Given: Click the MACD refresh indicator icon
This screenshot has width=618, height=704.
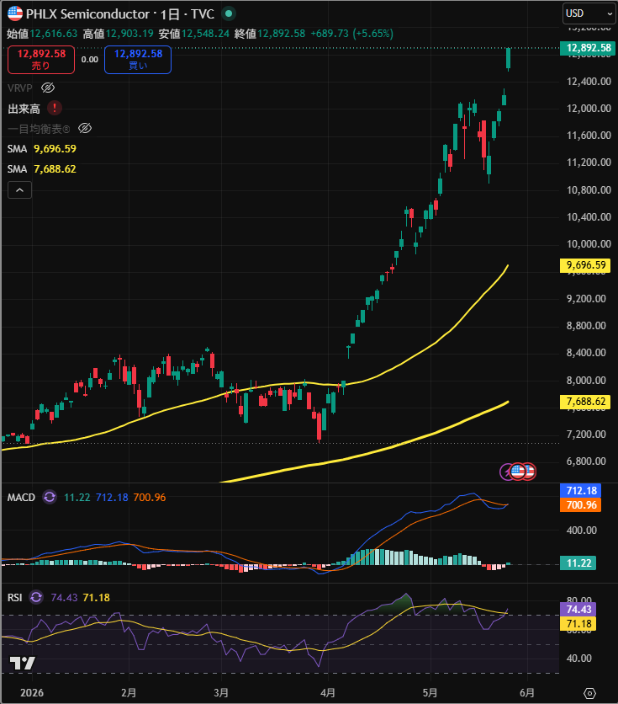Looking at the screenshot, I should [50, 497].
